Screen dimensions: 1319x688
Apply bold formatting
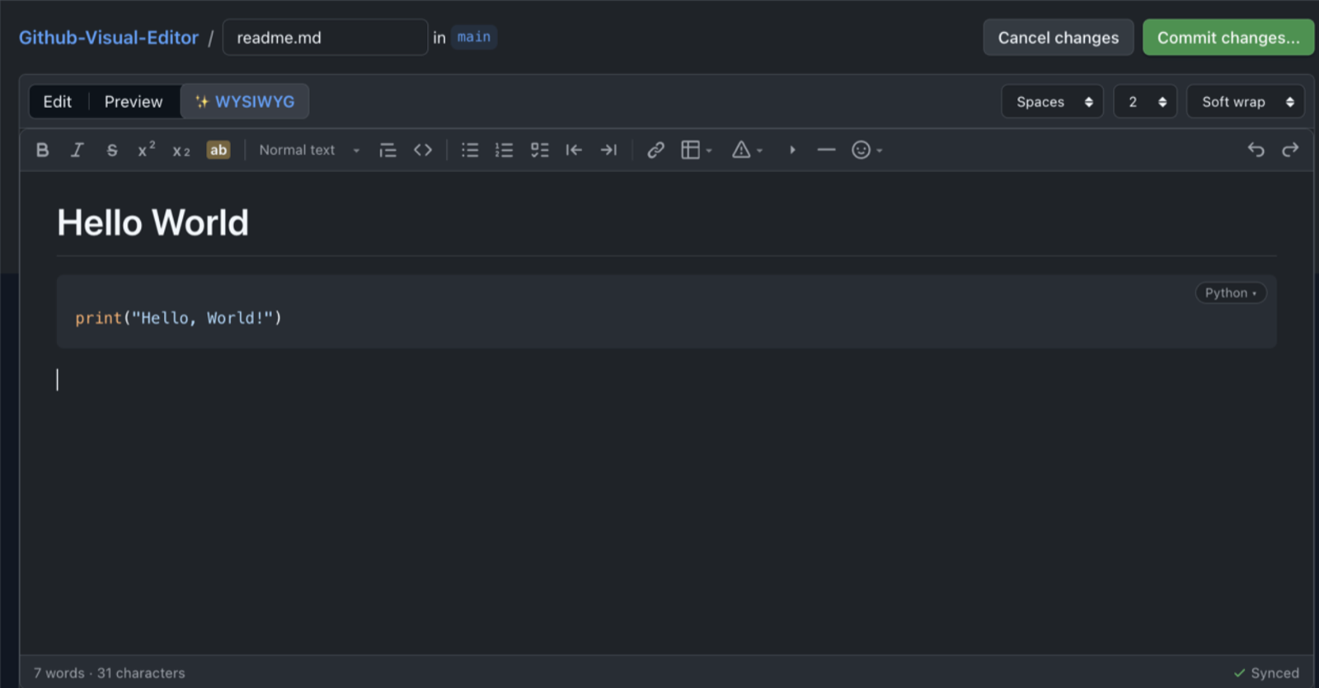(x=43, y=150)
